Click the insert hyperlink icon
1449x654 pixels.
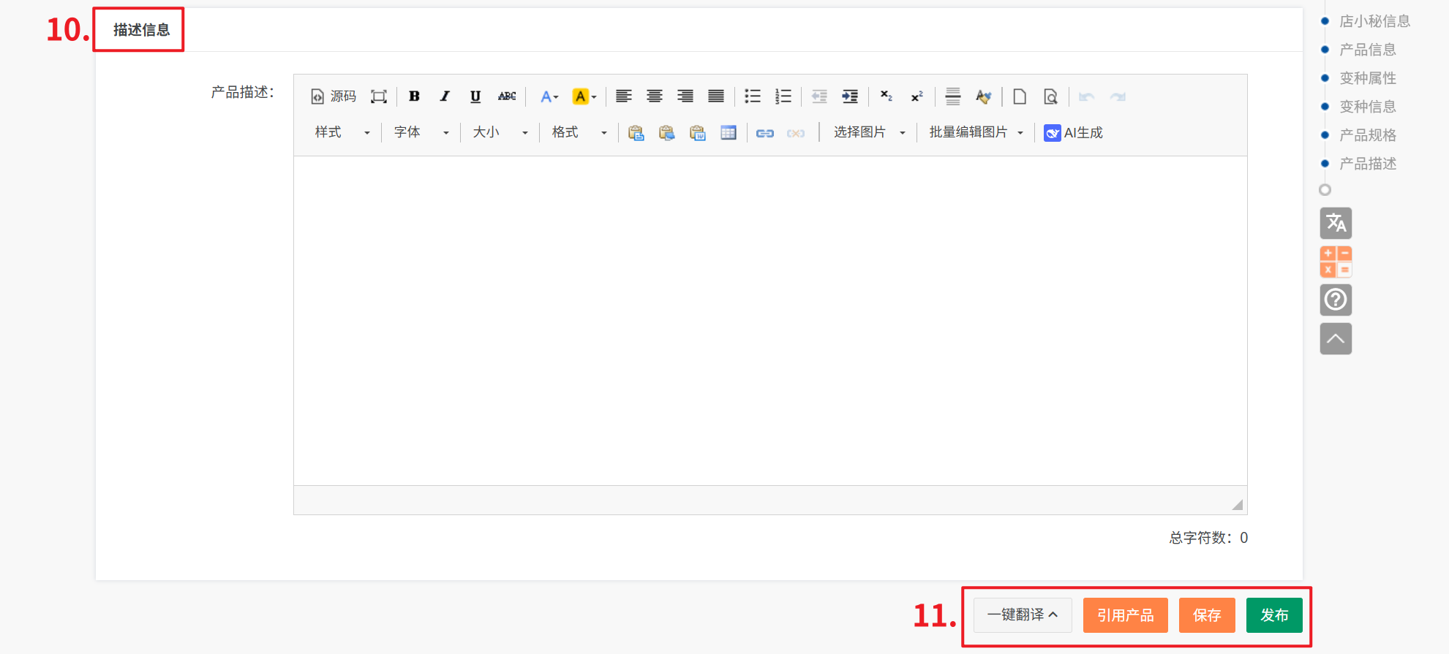[x=765, y=133]
